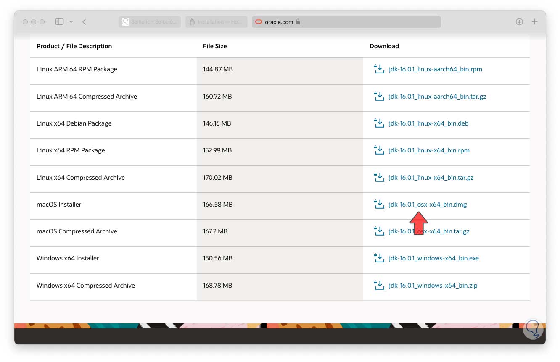The image size is (560, 362).
Task: Click download icon for linux-x64 deb
Action: 379,123
